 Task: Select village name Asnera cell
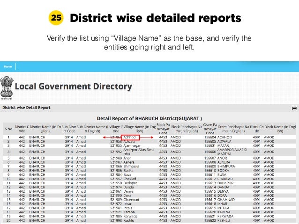[129, 162]
